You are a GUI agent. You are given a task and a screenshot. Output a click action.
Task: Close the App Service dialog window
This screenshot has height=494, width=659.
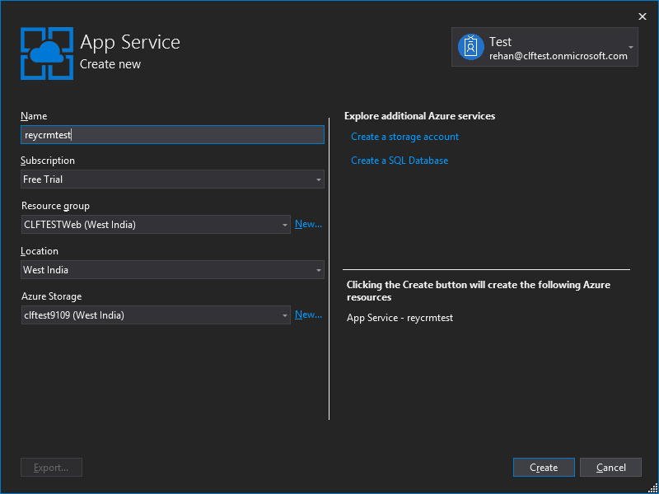pos(643,16)
